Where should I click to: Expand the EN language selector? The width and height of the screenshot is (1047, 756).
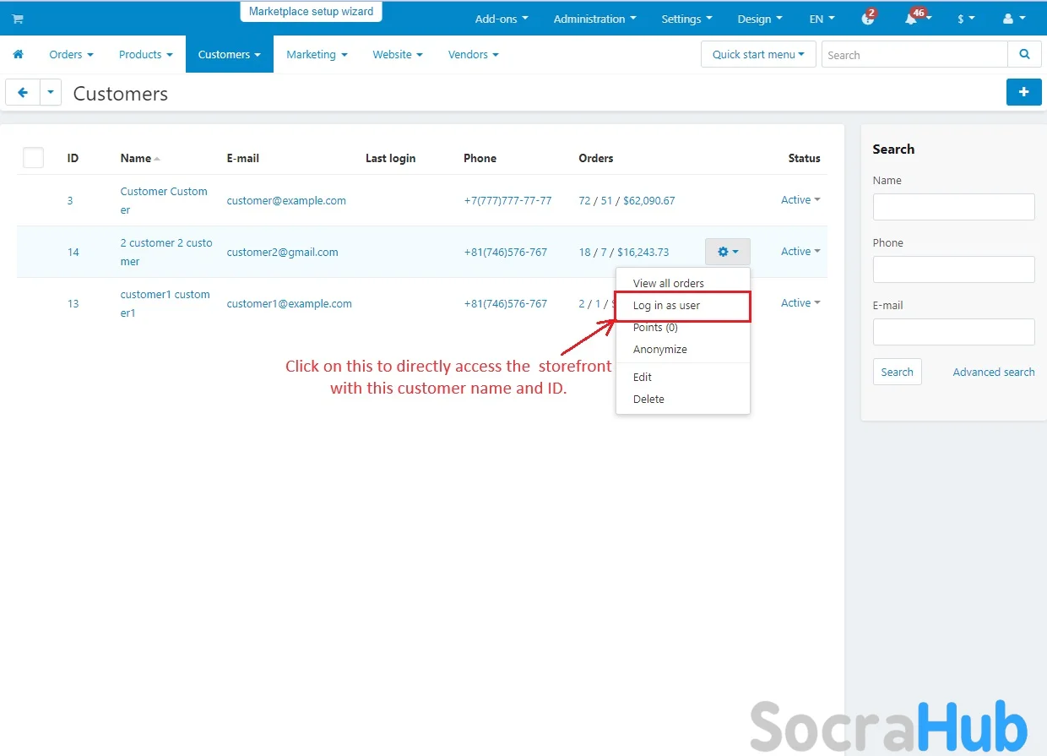822,19
